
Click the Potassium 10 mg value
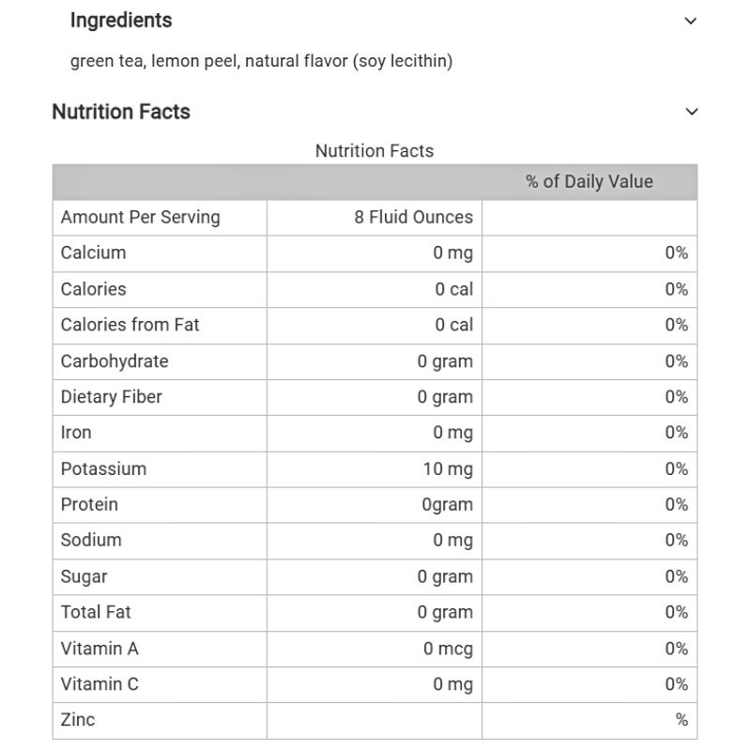click(448, 468)
